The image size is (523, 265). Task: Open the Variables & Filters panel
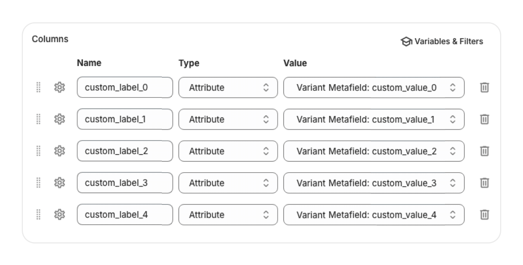[442, 41]
